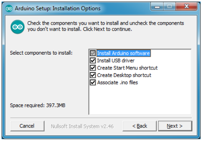
Task: Select the Install USB driver list label
Action: (x=116, y=61)
